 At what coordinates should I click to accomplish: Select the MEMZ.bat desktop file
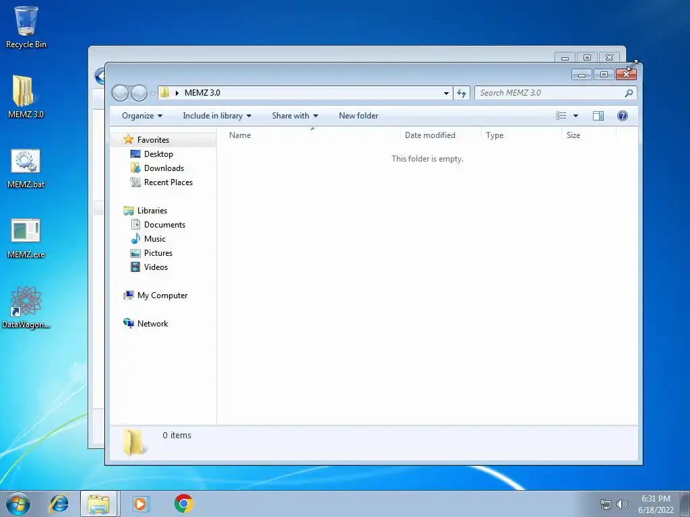26,169
